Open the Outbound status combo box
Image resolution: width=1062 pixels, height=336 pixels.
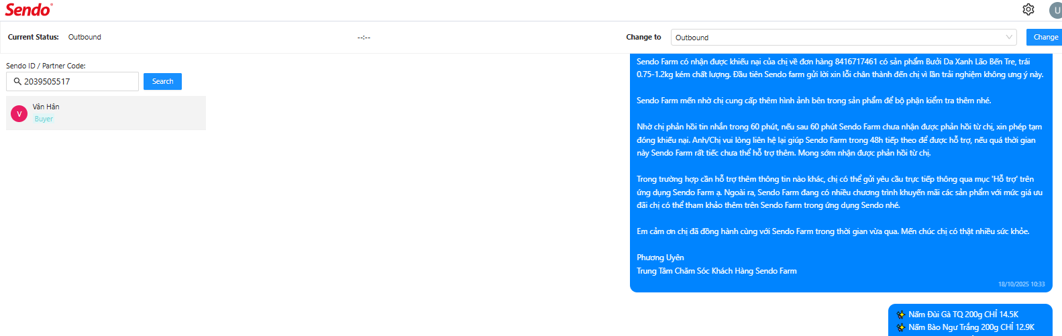844,38
